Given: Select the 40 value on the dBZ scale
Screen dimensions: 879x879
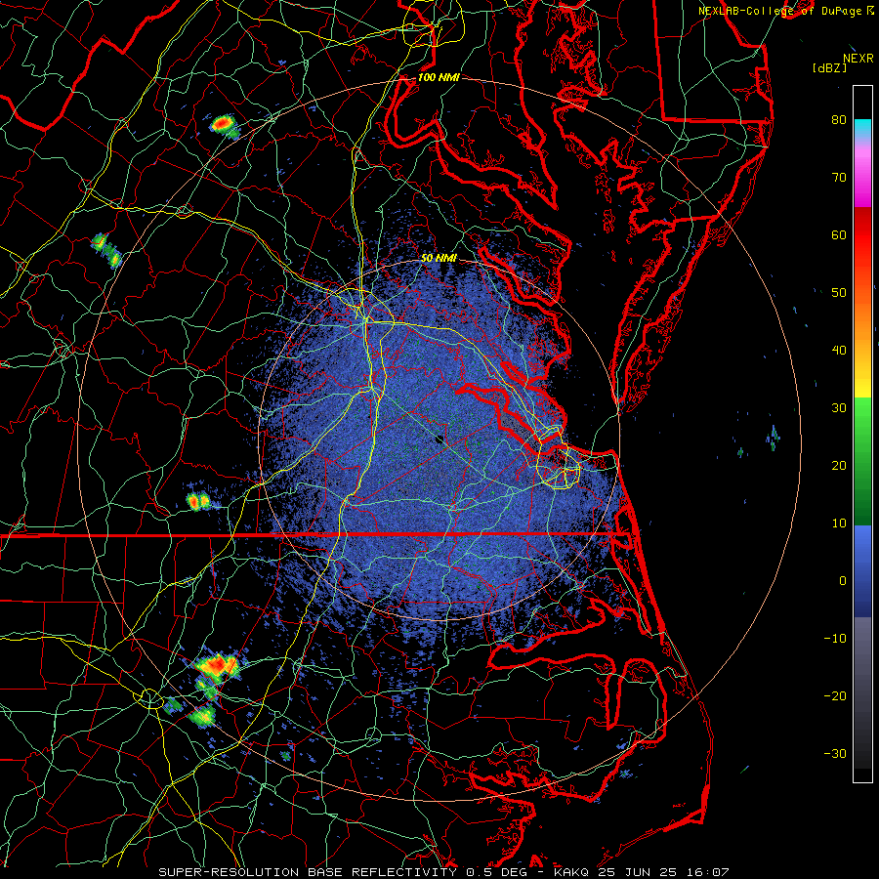Looking at the screenshot, I should (x=839, y=351).
